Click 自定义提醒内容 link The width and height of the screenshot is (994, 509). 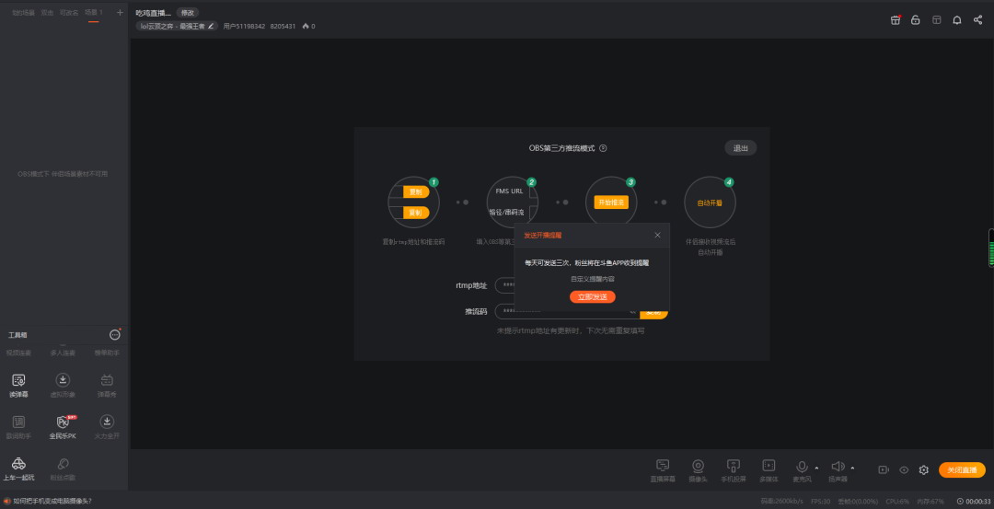[x=592, y=279]
